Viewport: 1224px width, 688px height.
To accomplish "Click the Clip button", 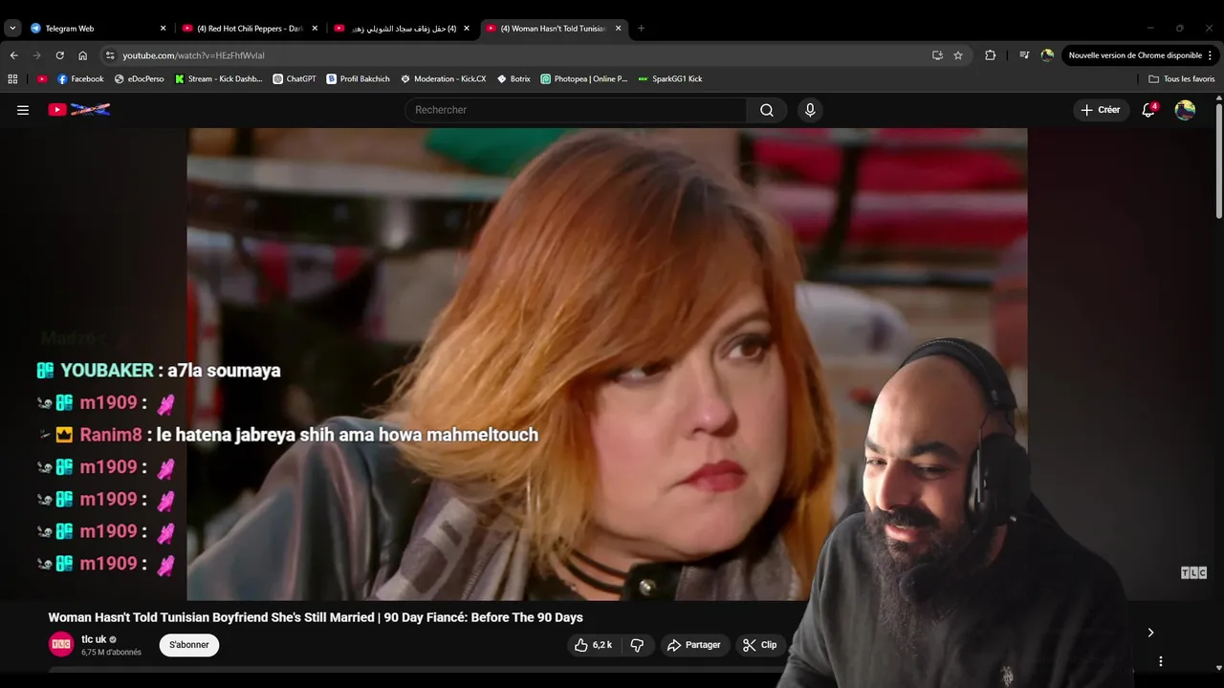I will coord(760,645).
